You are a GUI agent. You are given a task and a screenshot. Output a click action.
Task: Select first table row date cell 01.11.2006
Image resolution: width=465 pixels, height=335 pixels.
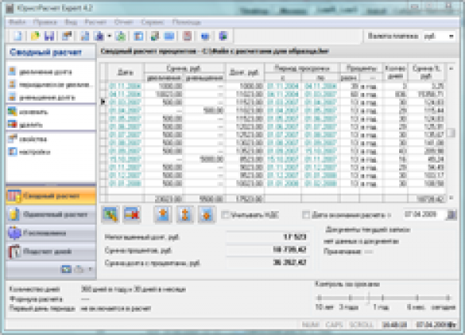point(122,86)
